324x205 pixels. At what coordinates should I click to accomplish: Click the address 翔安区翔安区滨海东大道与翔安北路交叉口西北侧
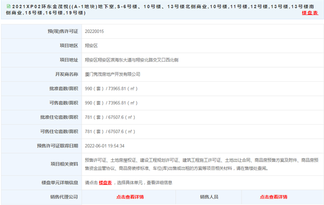(132, 60)
